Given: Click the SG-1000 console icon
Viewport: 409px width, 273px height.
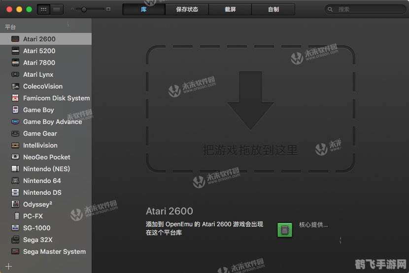Looking at the screenshot, I should point(15,228).
